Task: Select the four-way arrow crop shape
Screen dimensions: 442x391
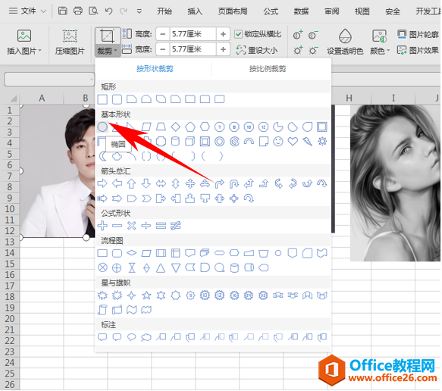Action: (190, 183)
